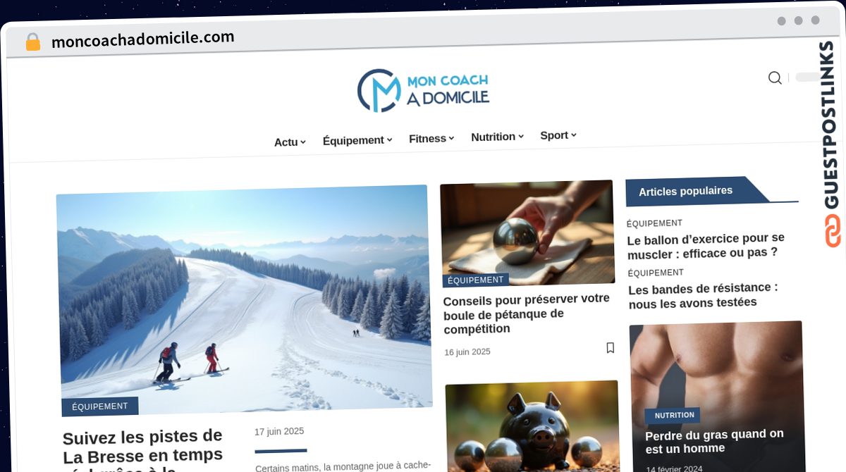Open article about ballon d'exercice
Viewport: 846px width, 472px height.
[x=706, y=245]
